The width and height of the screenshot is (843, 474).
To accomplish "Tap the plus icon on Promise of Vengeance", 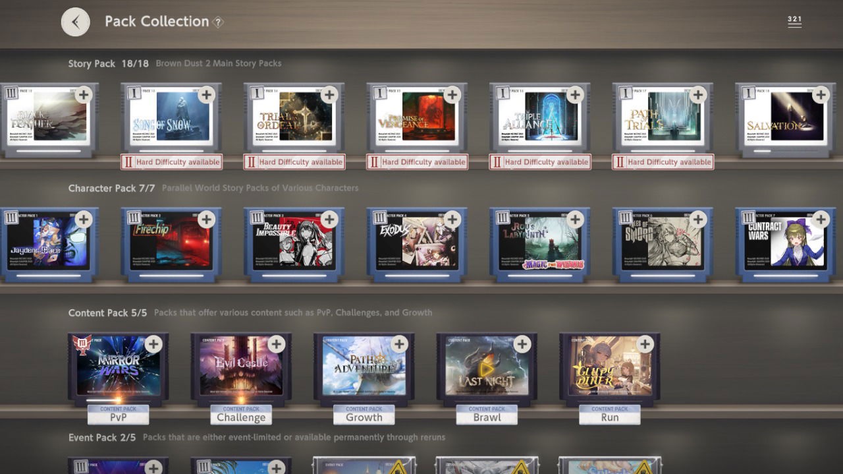I will pyautogui.click(x=452, y=94).
